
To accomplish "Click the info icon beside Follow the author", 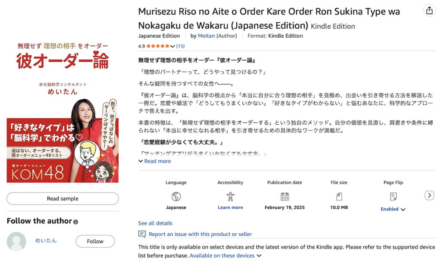I will (x=76, y=222).
